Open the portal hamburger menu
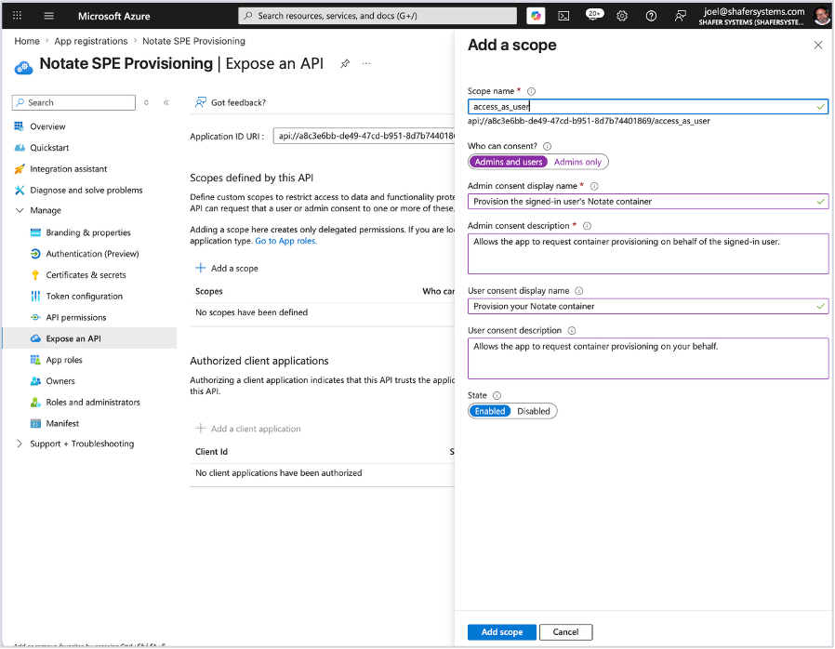The image size is (835, 649). click(49, 16)
